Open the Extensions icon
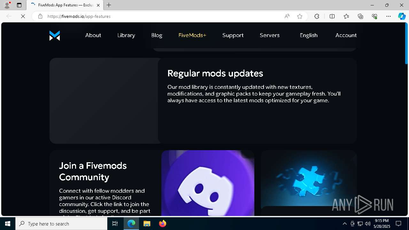Viewport: 409px width, 230px height. pos(317,16)
